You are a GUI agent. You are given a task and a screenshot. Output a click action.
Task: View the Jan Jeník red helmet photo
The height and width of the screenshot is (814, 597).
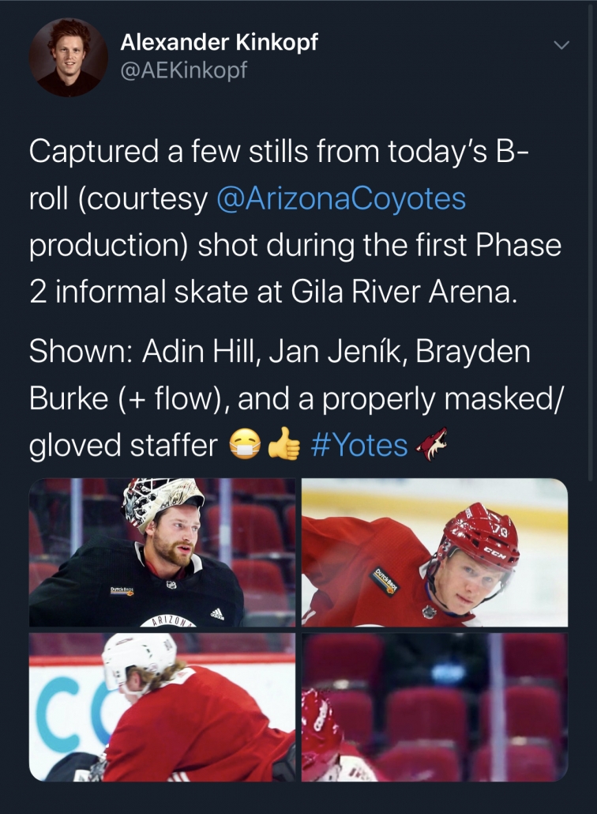(x=434, y=552)
